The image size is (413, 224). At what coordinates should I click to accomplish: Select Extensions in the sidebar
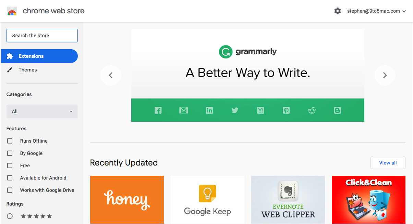[39, 56]
